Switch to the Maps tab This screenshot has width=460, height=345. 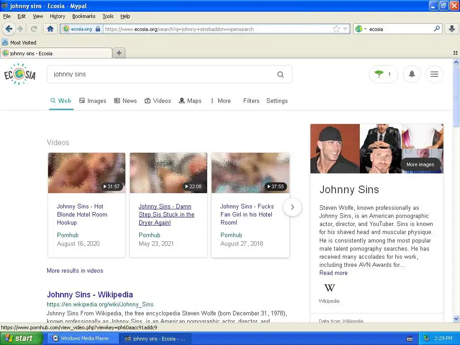click(190, 101)
